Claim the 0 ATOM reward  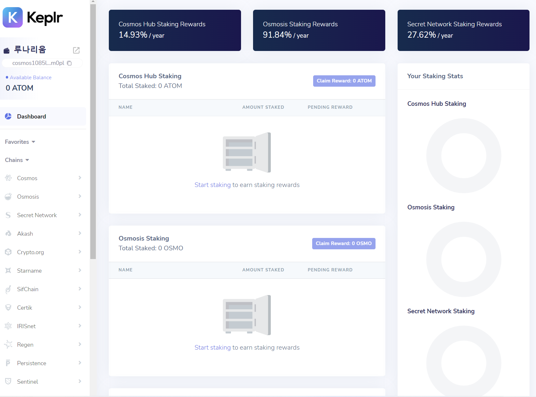click(344, 81)
